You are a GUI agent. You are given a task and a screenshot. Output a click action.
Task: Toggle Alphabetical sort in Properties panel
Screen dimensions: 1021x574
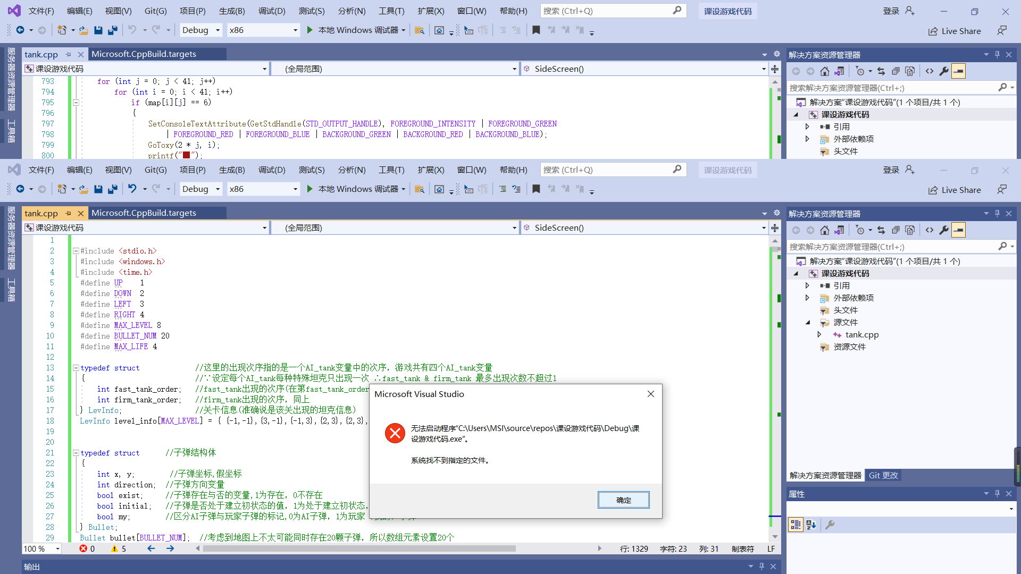pos(811,525)
